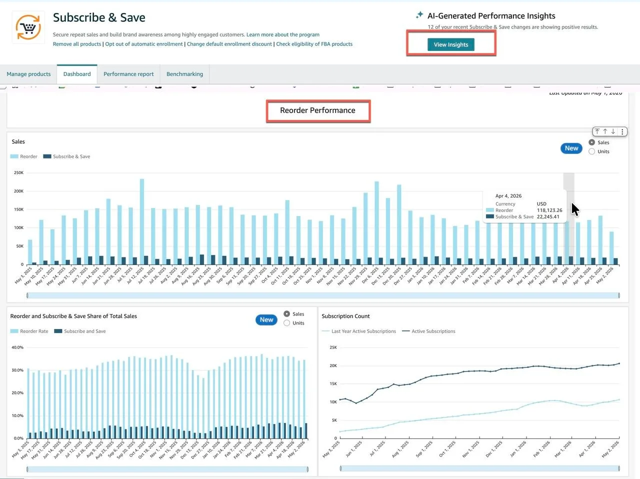Click the AI sparkle icon beside Performance Insights

click(x=419, y=15)
